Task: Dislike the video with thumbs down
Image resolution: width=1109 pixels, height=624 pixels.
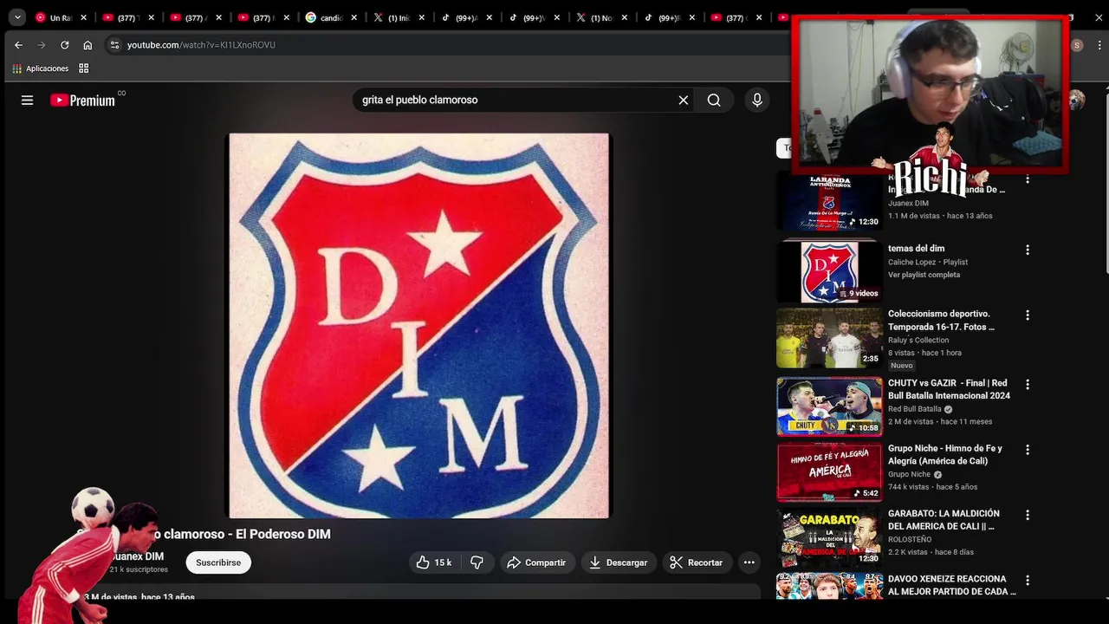Action: 477,562
